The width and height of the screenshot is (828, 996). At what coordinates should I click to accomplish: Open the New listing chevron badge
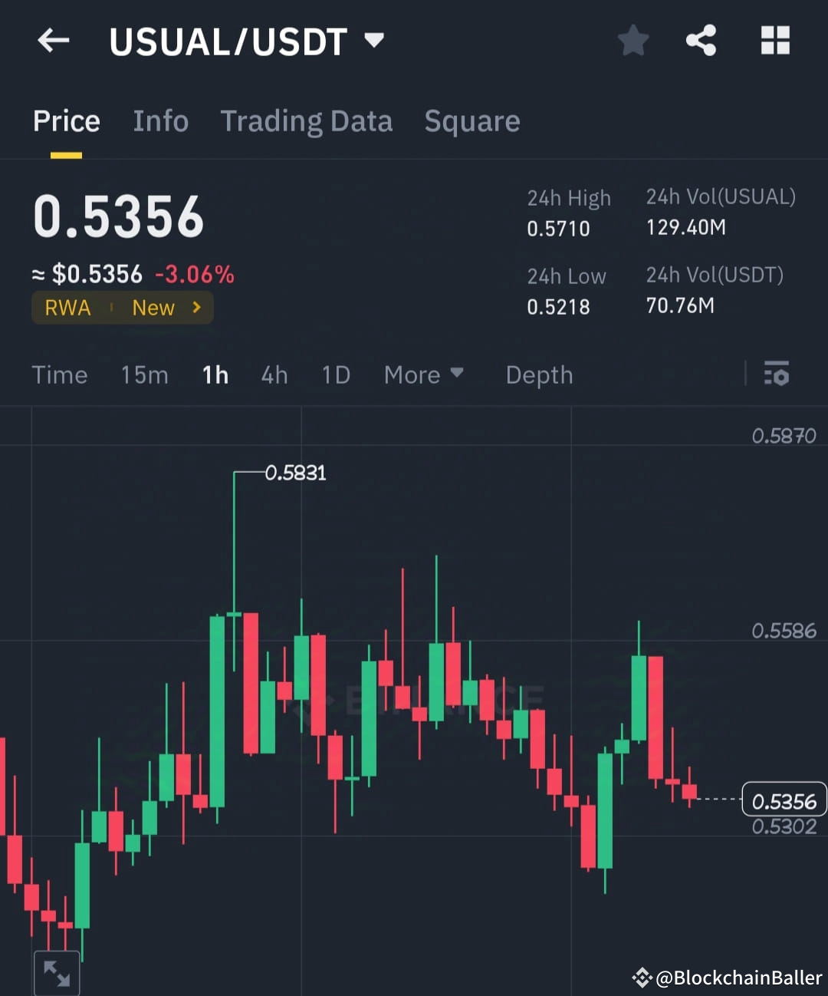point(169,308)
